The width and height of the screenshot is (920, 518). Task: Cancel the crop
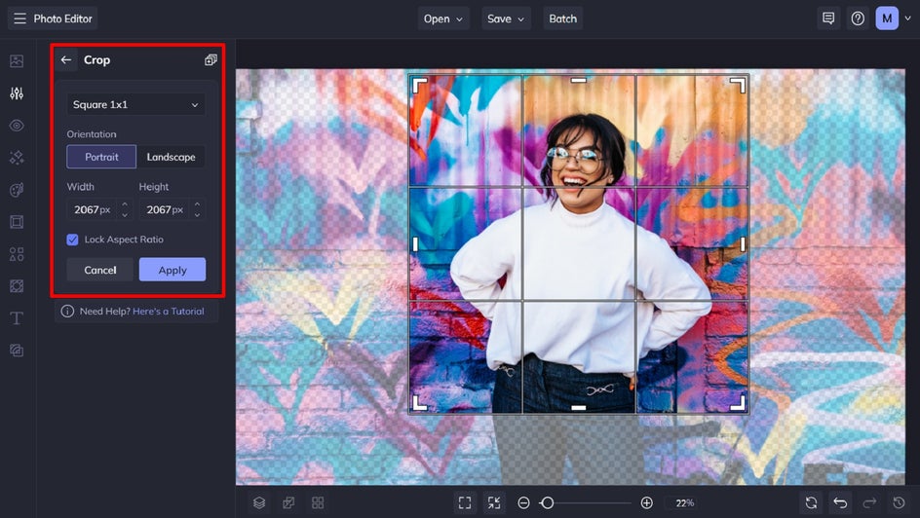pyautogui.click(x=99, y=270)
